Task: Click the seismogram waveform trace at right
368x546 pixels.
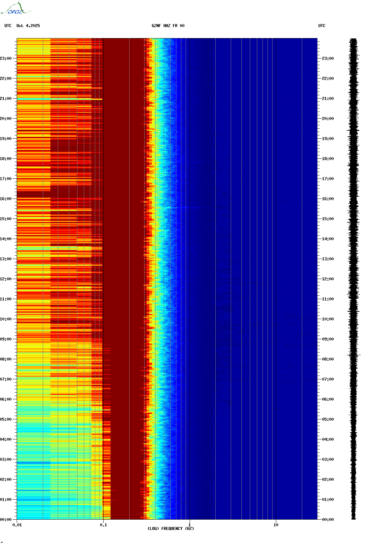Action: [x=354, y=279]
